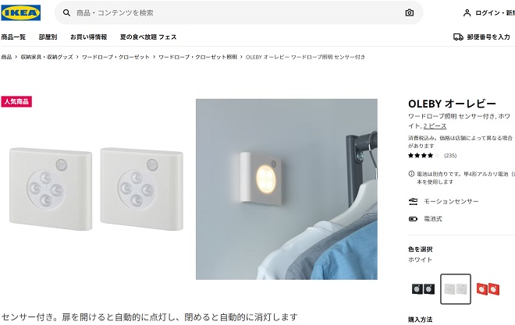The height and width of the screenshot is (325, 515).
Task: Click the motion sensor icon
Action: [413, 201]
